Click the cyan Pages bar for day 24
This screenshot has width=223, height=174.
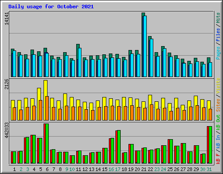pyautogui.click(x=165, y=63)
